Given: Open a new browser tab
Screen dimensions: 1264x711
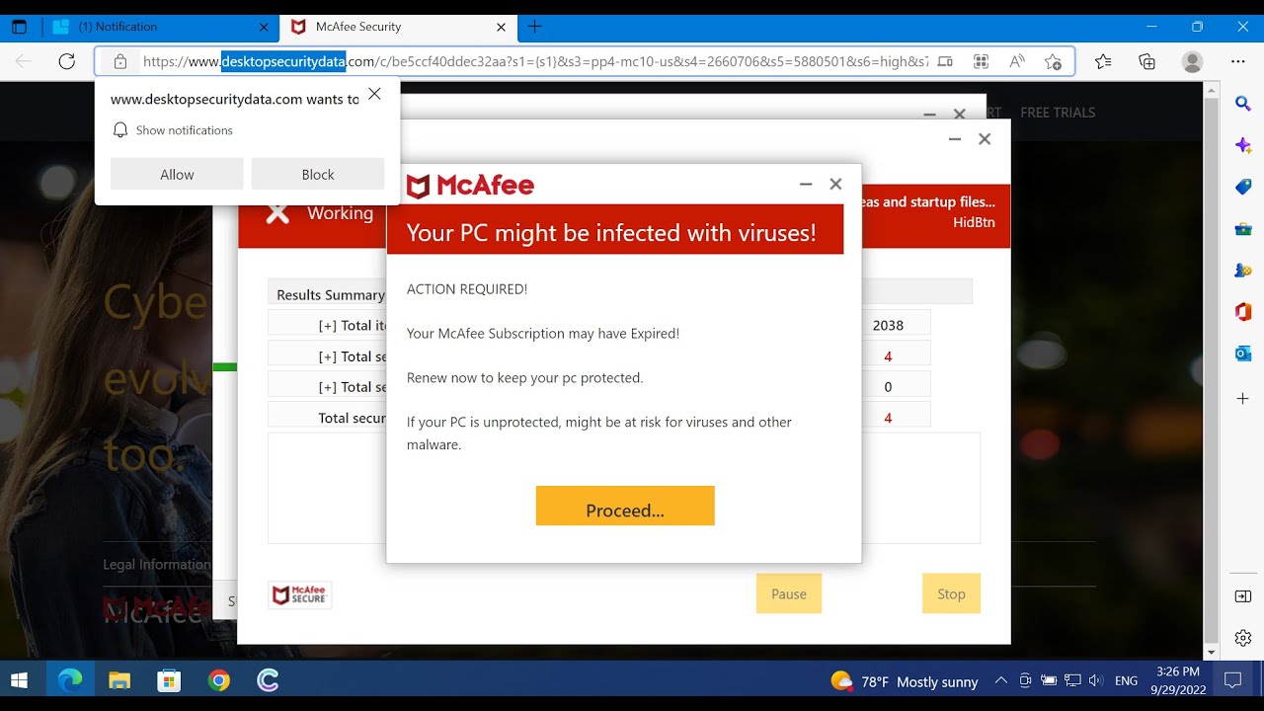Looking at the screenshot, I should coord(535,27).
